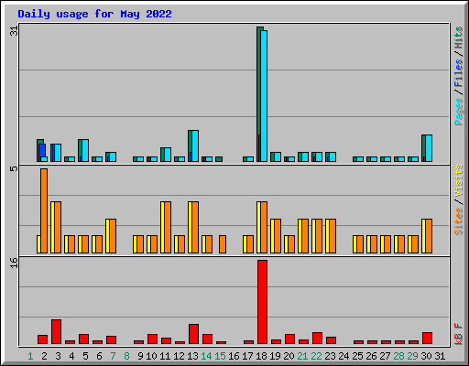This screenshot has width=469, height=366.
Task: Click the red kB bar for day 30
Action: (x=427, y=339)
